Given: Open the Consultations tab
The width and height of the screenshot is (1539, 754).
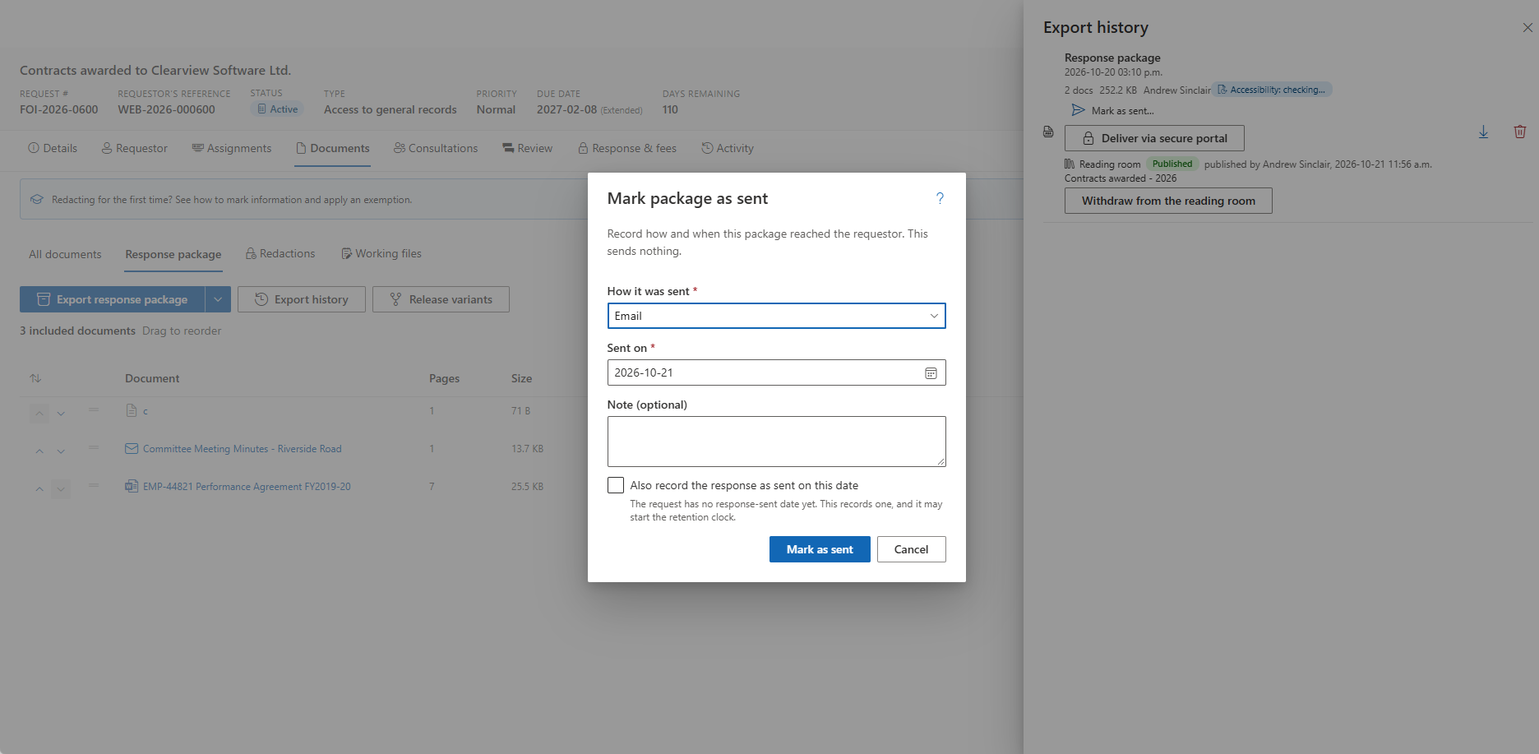Looking at the screenshot, I should coord(436,149).
